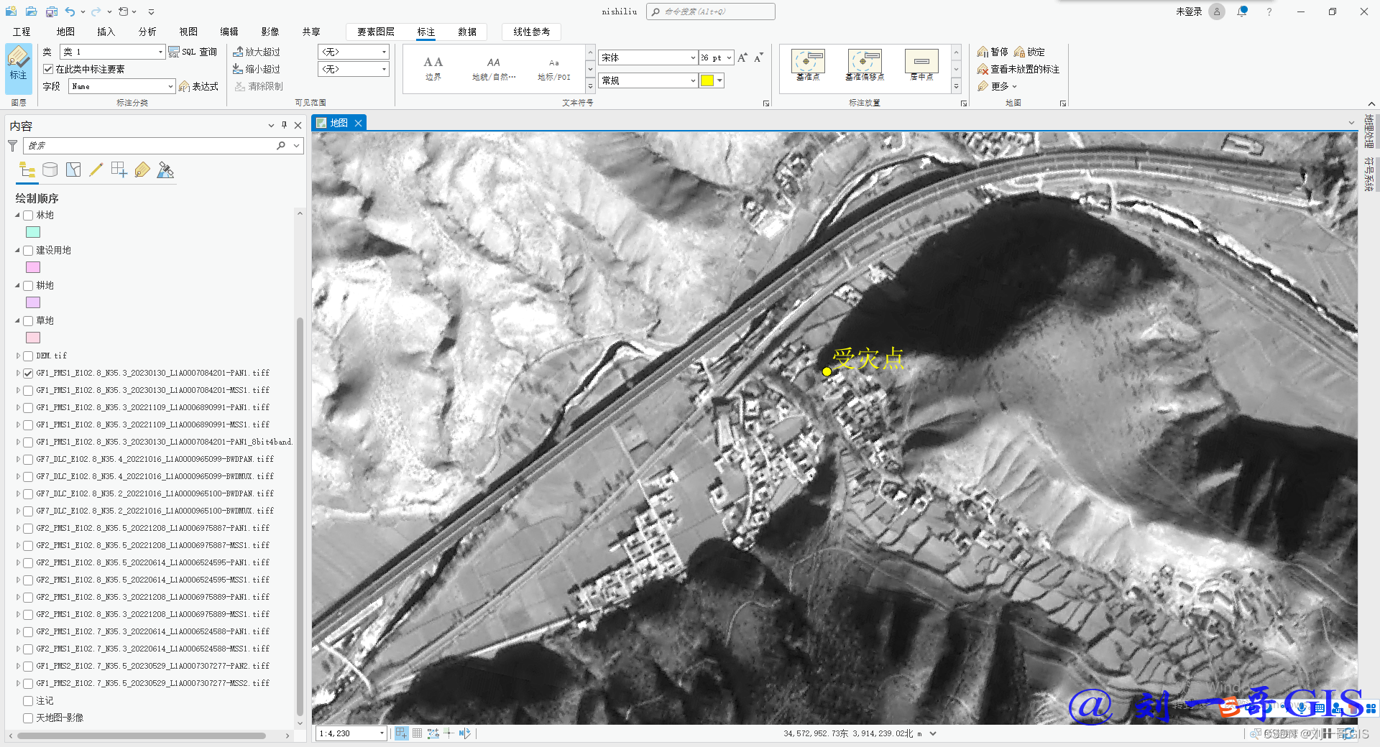Click the command search box
The width and height of the screenshot is (1380, 747).
point(710,11)
